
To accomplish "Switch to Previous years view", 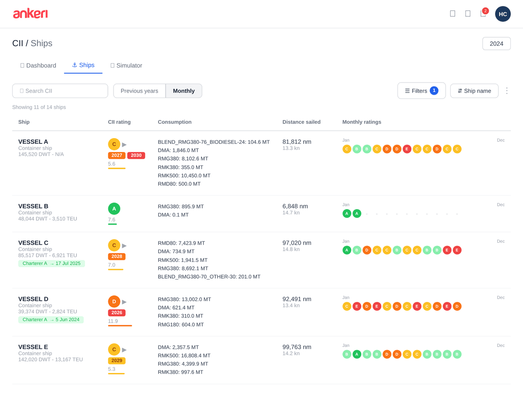I will [139, 91].
